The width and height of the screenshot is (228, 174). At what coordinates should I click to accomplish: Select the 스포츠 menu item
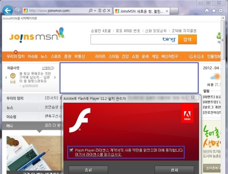[x=55, y=56]
